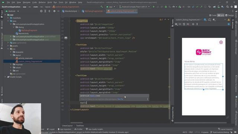
Task: Toggle the Project tool window stripe button
Action: (x=1, y=14)
